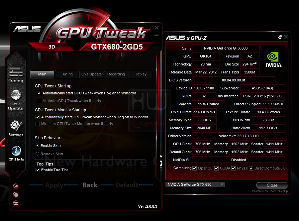Close the GPU Tweak window
The image size is (299, 221).
(x=156, y=28)
